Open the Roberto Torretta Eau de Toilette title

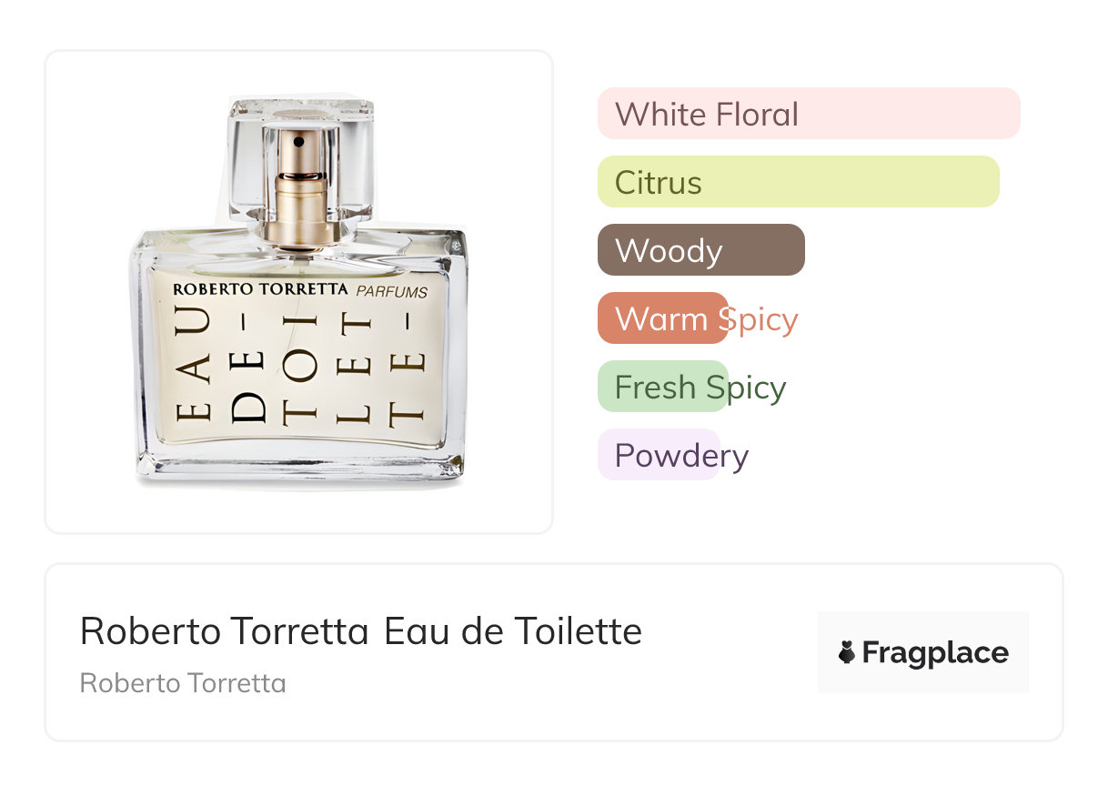click(360, 630)
